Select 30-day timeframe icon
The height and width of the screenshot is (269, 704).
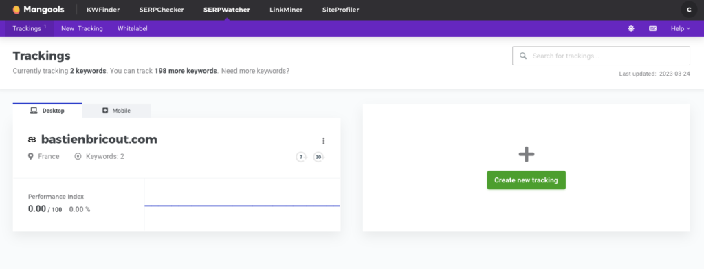point(319,157)
